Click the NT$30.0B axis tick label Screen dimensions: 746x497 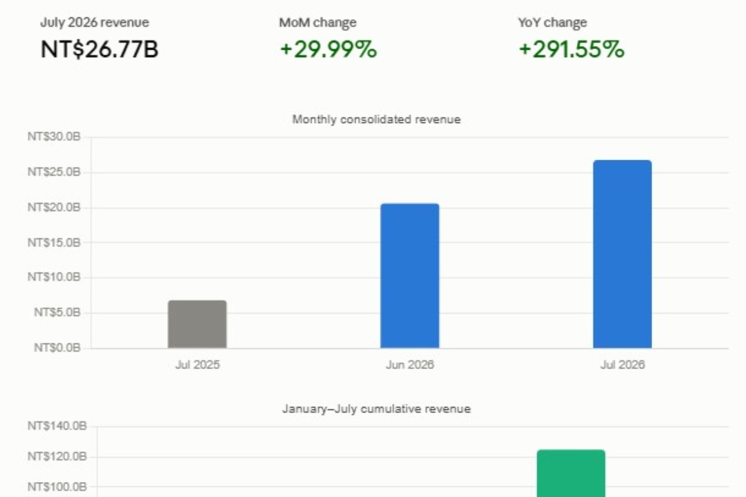click(x=54, y=137)
